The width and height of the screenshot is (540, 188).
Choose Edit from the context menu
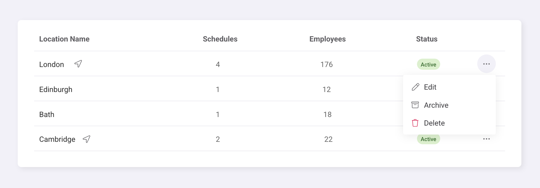pyautogui.click(x=430, y=87)
